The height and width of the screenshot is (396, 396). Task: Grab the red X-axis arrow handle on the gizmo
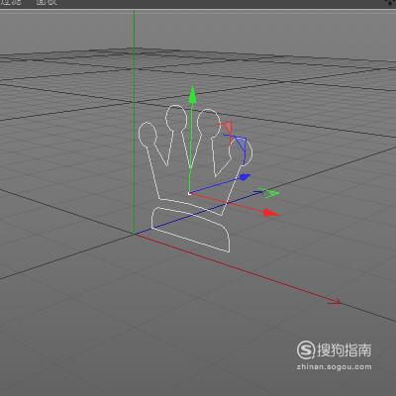(271, 213)
